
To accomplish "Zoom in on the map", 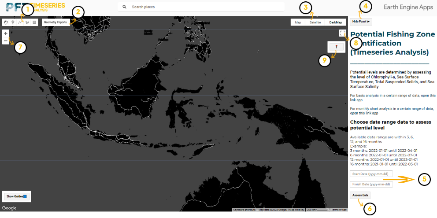I will point(5,33).
